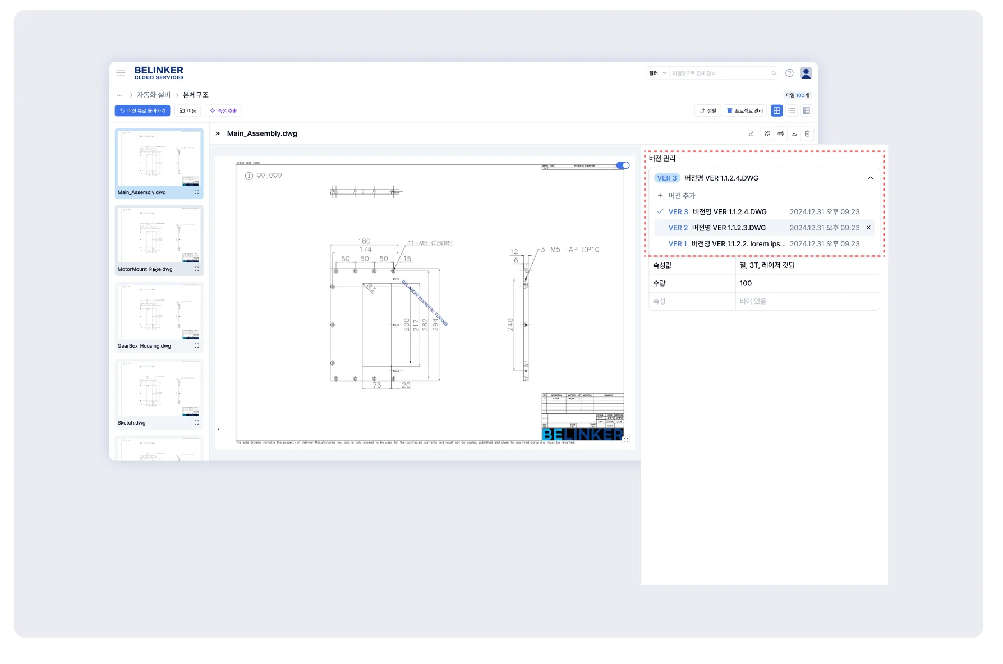The height and width of the screenshot is (664, 1003).
Task: Collapse the VER 3 version list chevron
Action: coord(870,178)
